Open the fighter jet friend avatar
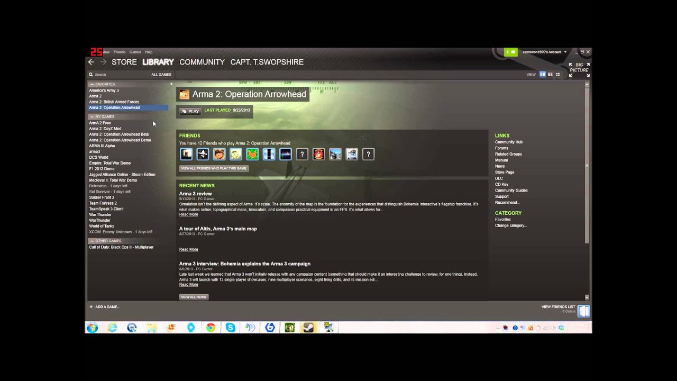Image resolution: width=677 pixels, height=381 pixels. click(x=203, y=154)
